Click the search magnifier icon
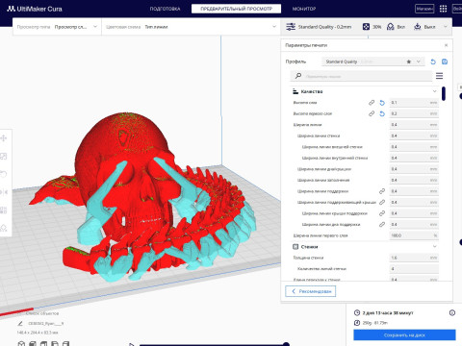The height and width of the screenshot is (346, 462). pos(298,76)
